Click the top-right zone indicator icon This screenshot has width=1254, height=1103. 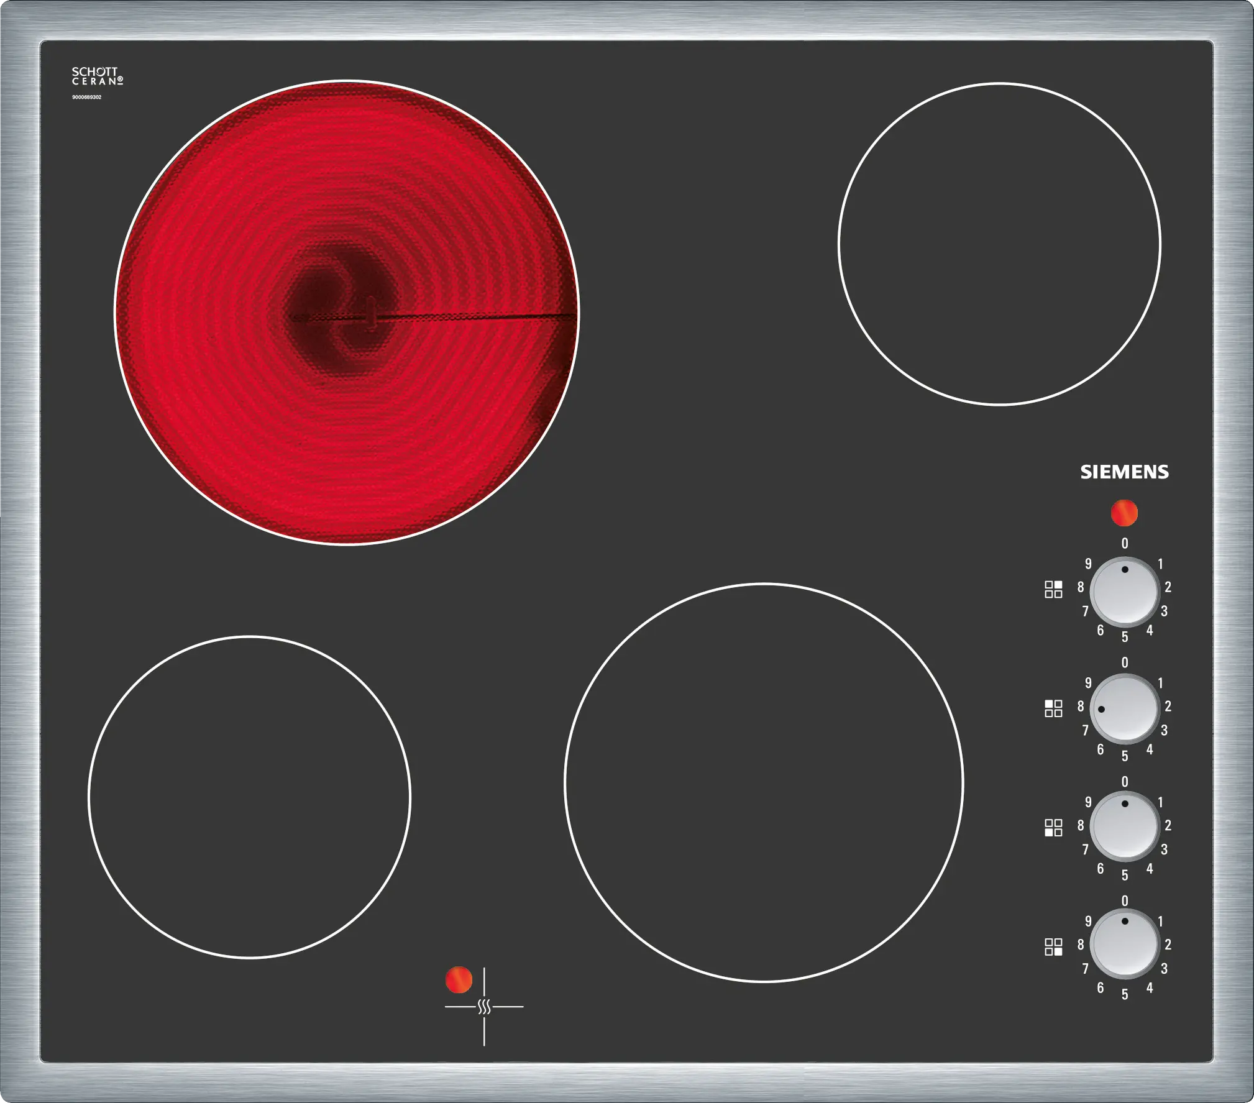click(x=1053, y=589)
